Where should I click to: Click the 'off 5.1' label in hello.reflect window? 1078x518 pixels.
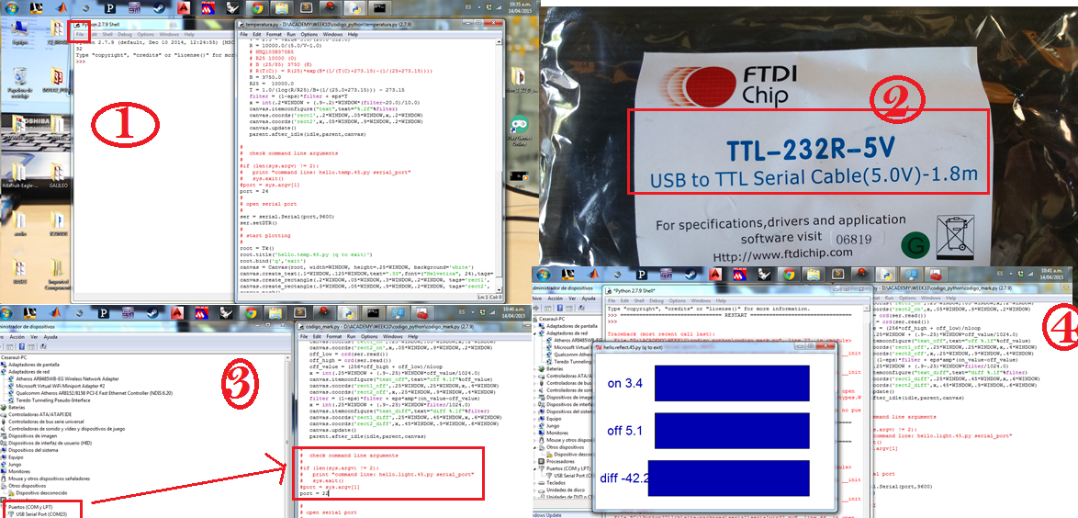pyautogui.click(x=624, y=431)
